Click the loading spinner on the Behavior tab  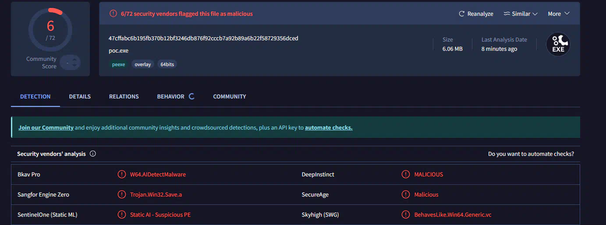pos(191,96)
